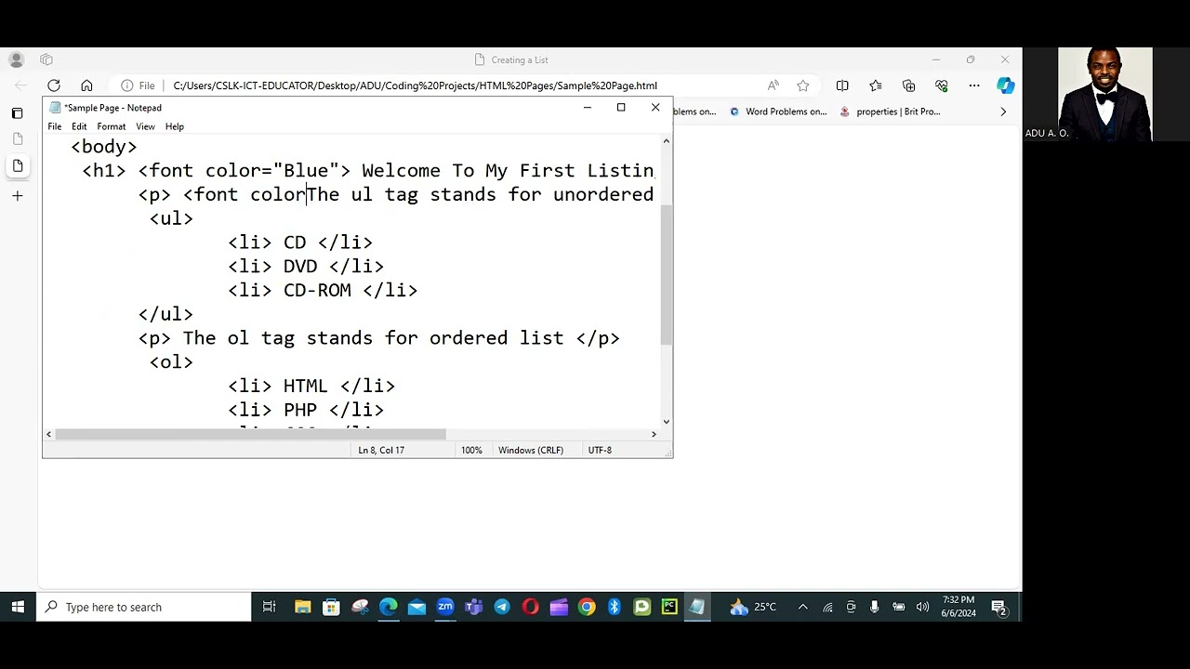The width and height of the screenshot is (1190, 669).
Task: Minimize the Notepad window
Action: pos(587,108)
